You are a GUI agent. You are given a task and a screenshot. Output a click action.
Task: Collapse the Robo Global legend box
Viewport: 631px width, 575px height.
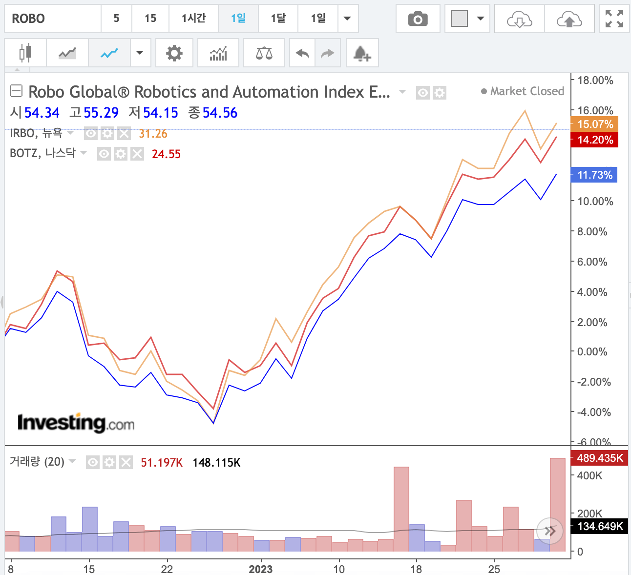coord(16,91)
